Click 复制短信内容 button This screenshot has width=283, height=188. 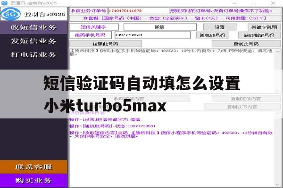(x=246, y=99)
